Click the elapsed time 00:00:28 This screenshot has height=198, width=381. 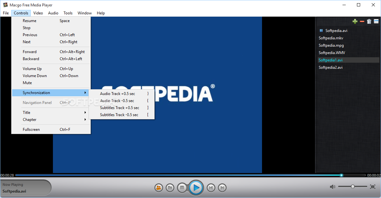click(7, 175)
